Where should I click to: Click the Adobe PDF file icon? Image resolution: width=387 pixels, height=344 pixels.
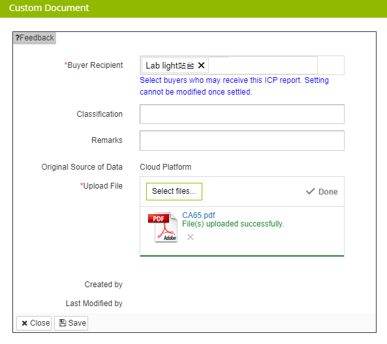click(x=163, y=227)
